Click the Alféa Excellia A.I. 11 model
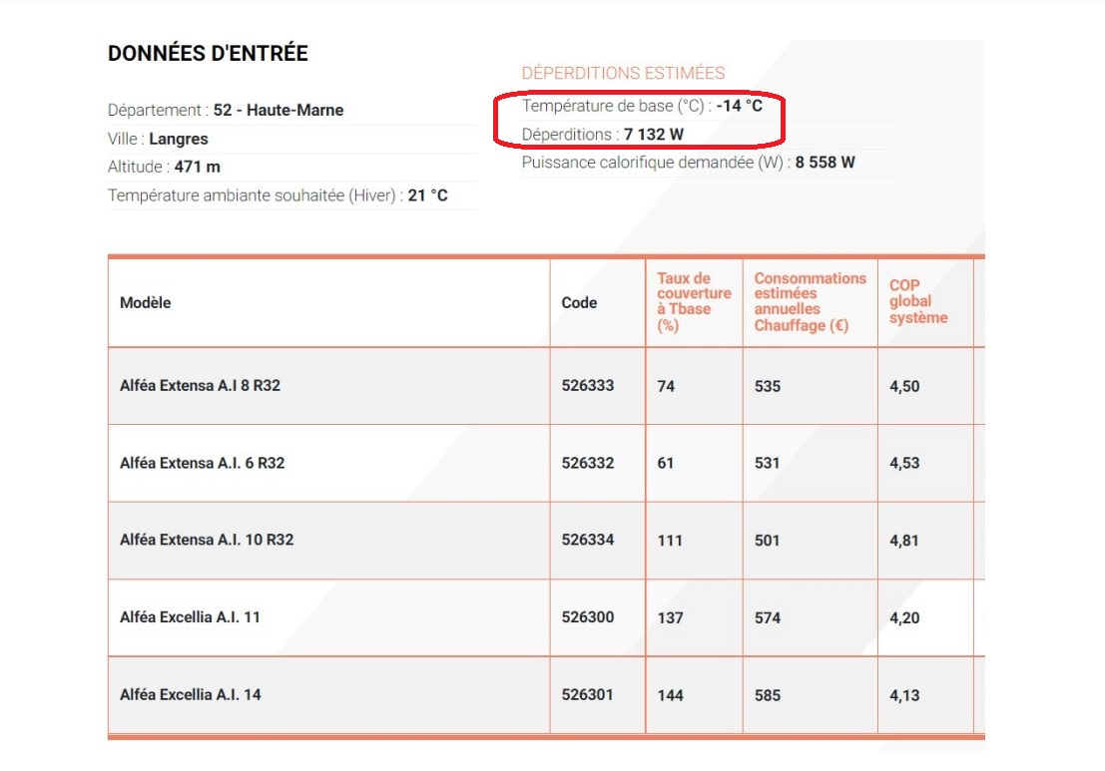The height and width of the screenshot is (771, 1105). (x=190, y=617)
